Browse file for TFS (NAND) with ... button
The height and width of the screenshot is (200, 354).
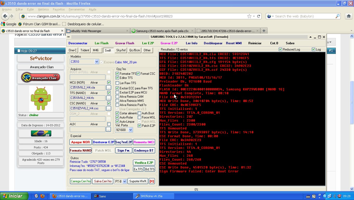coord(109,98)
